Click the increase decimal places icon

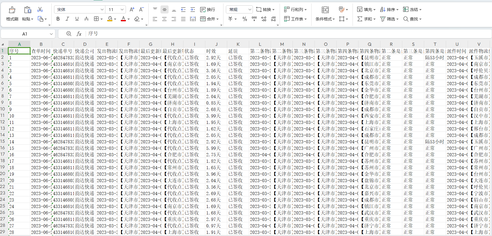pos(264,19)
